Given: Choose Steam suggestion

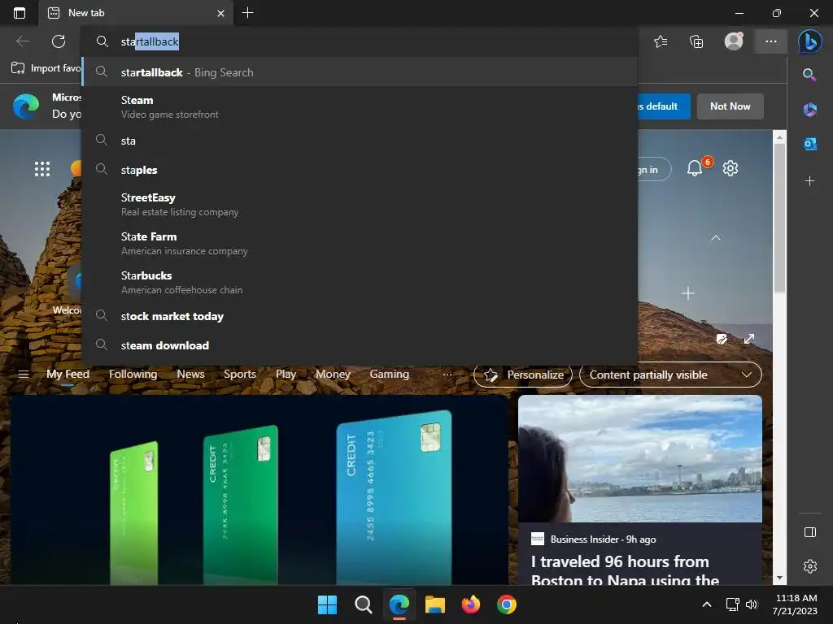Looking at the screenshot, I should pyautogui.click(x=360, y=106).
